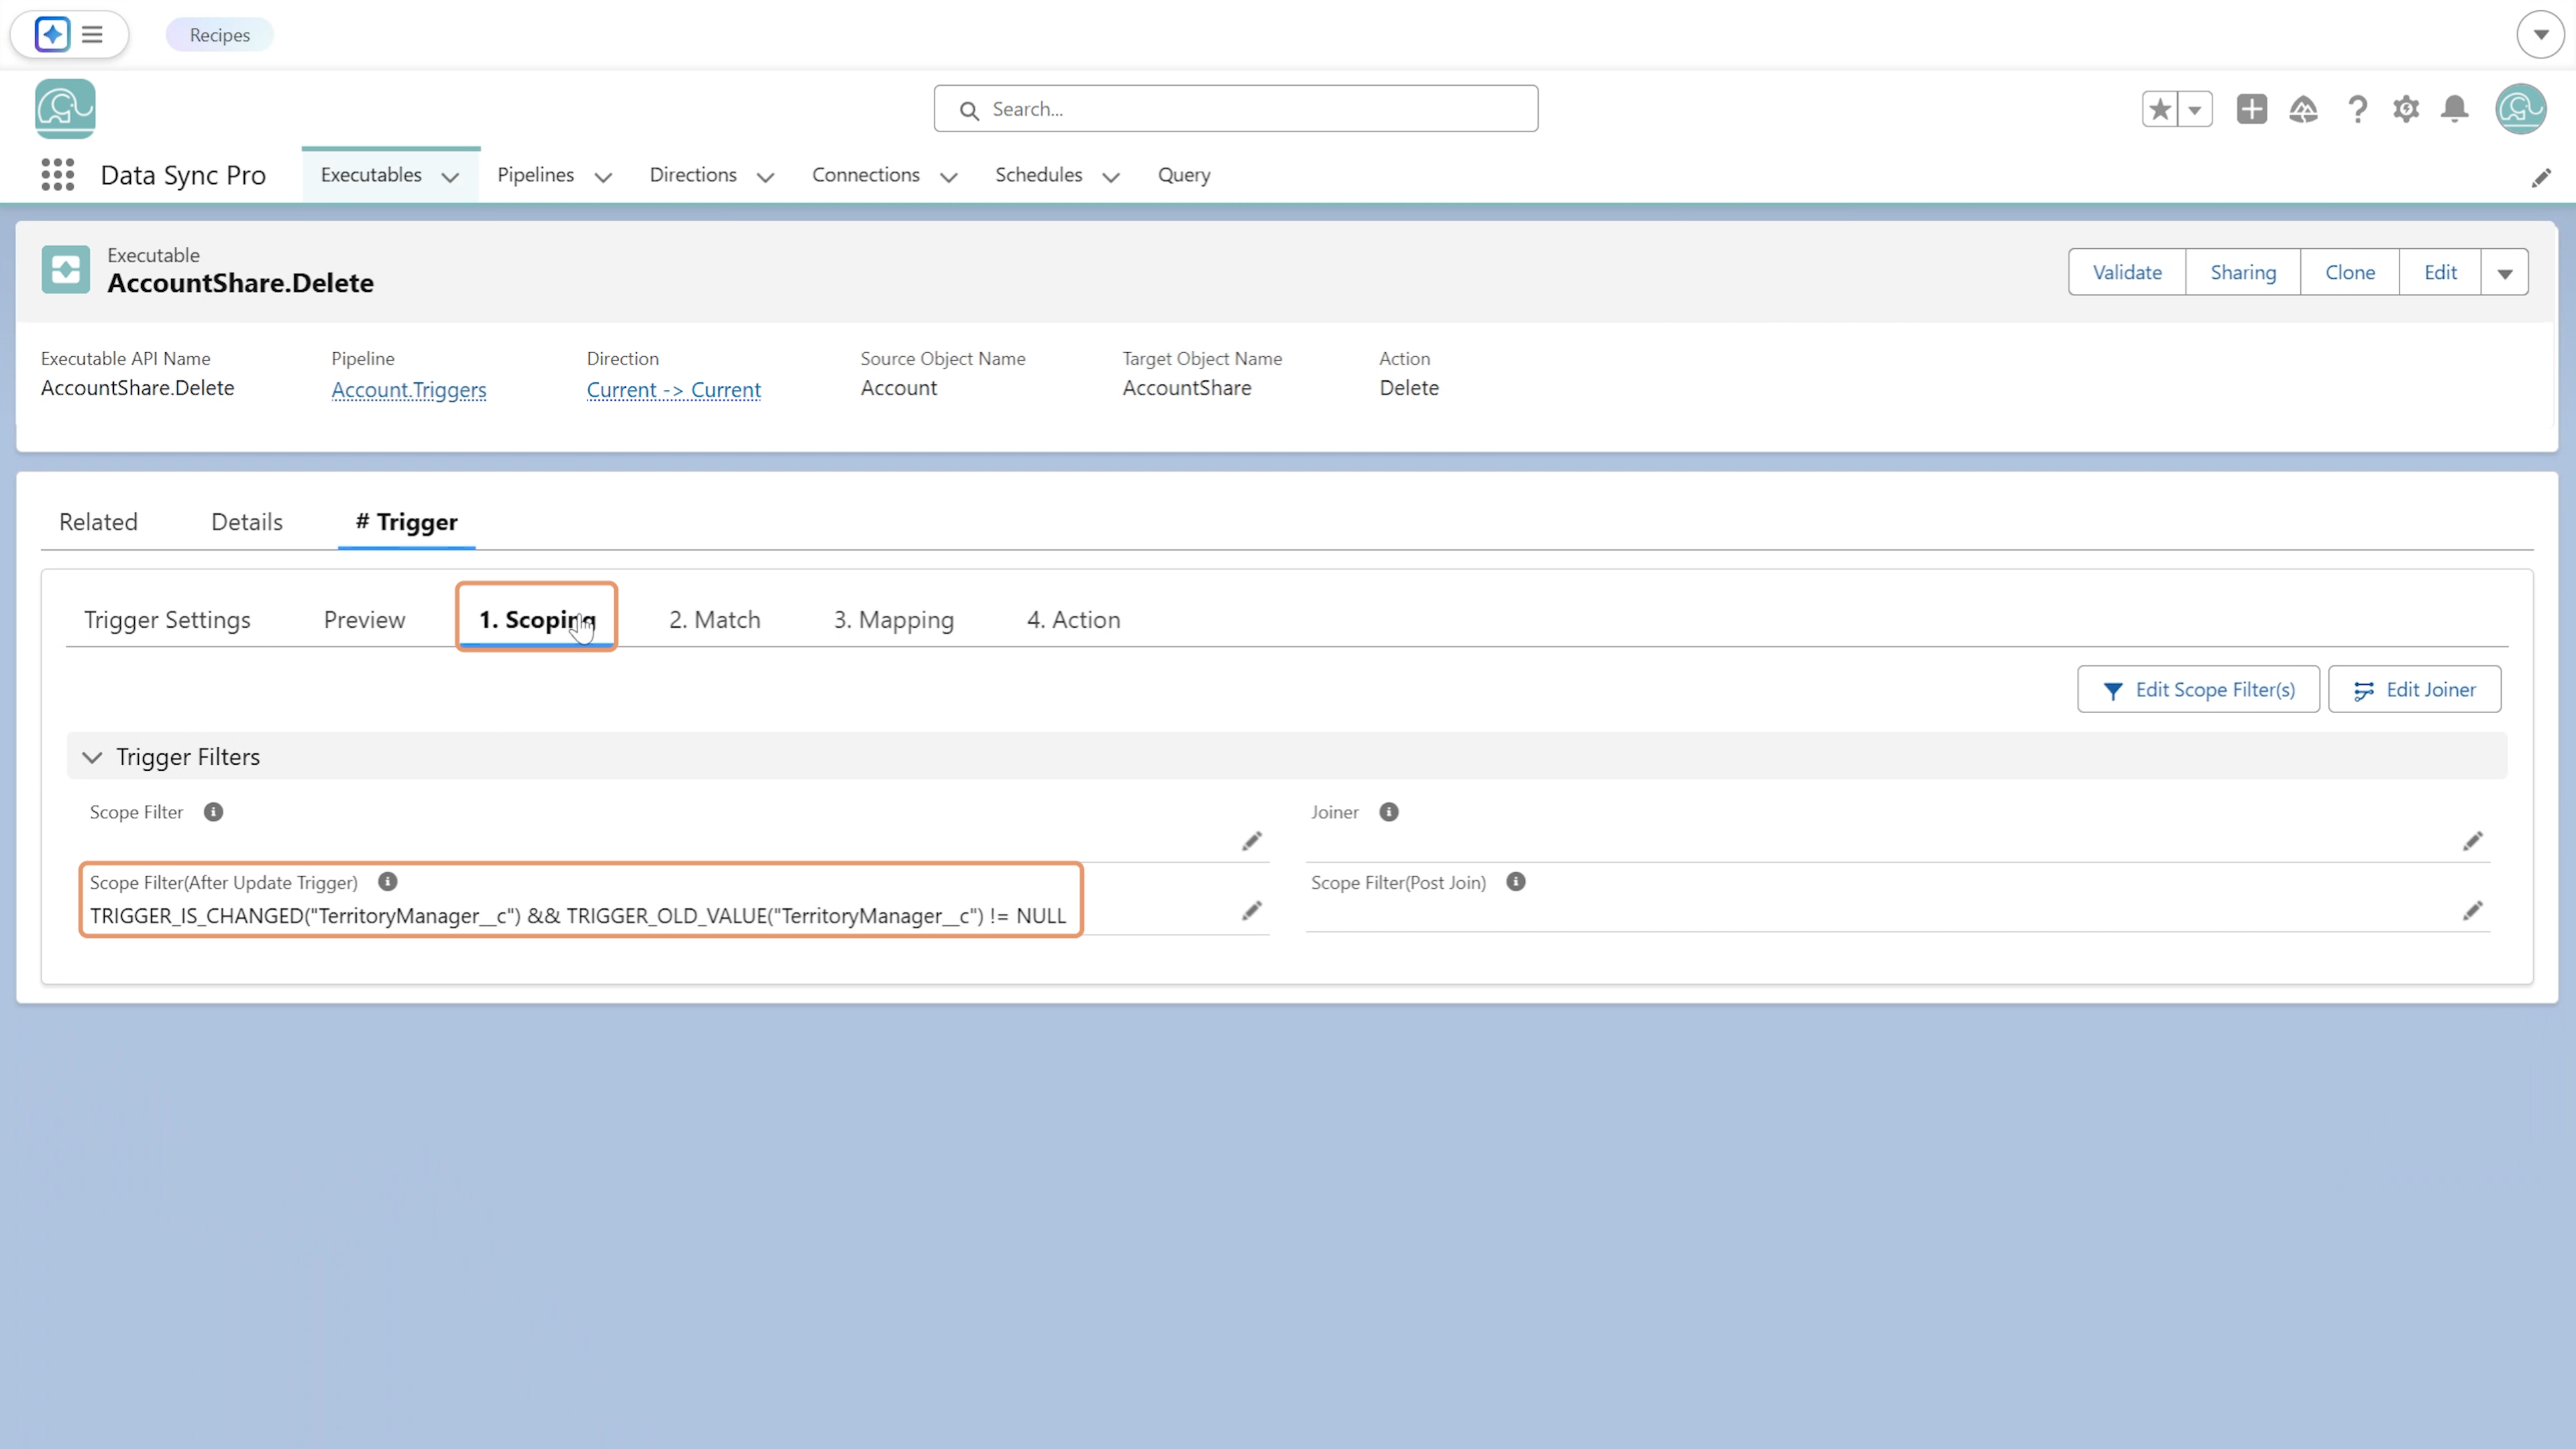Open the user profile avatar
The height and width of the screenshot is (1449, 2576).
[2520, 109]
